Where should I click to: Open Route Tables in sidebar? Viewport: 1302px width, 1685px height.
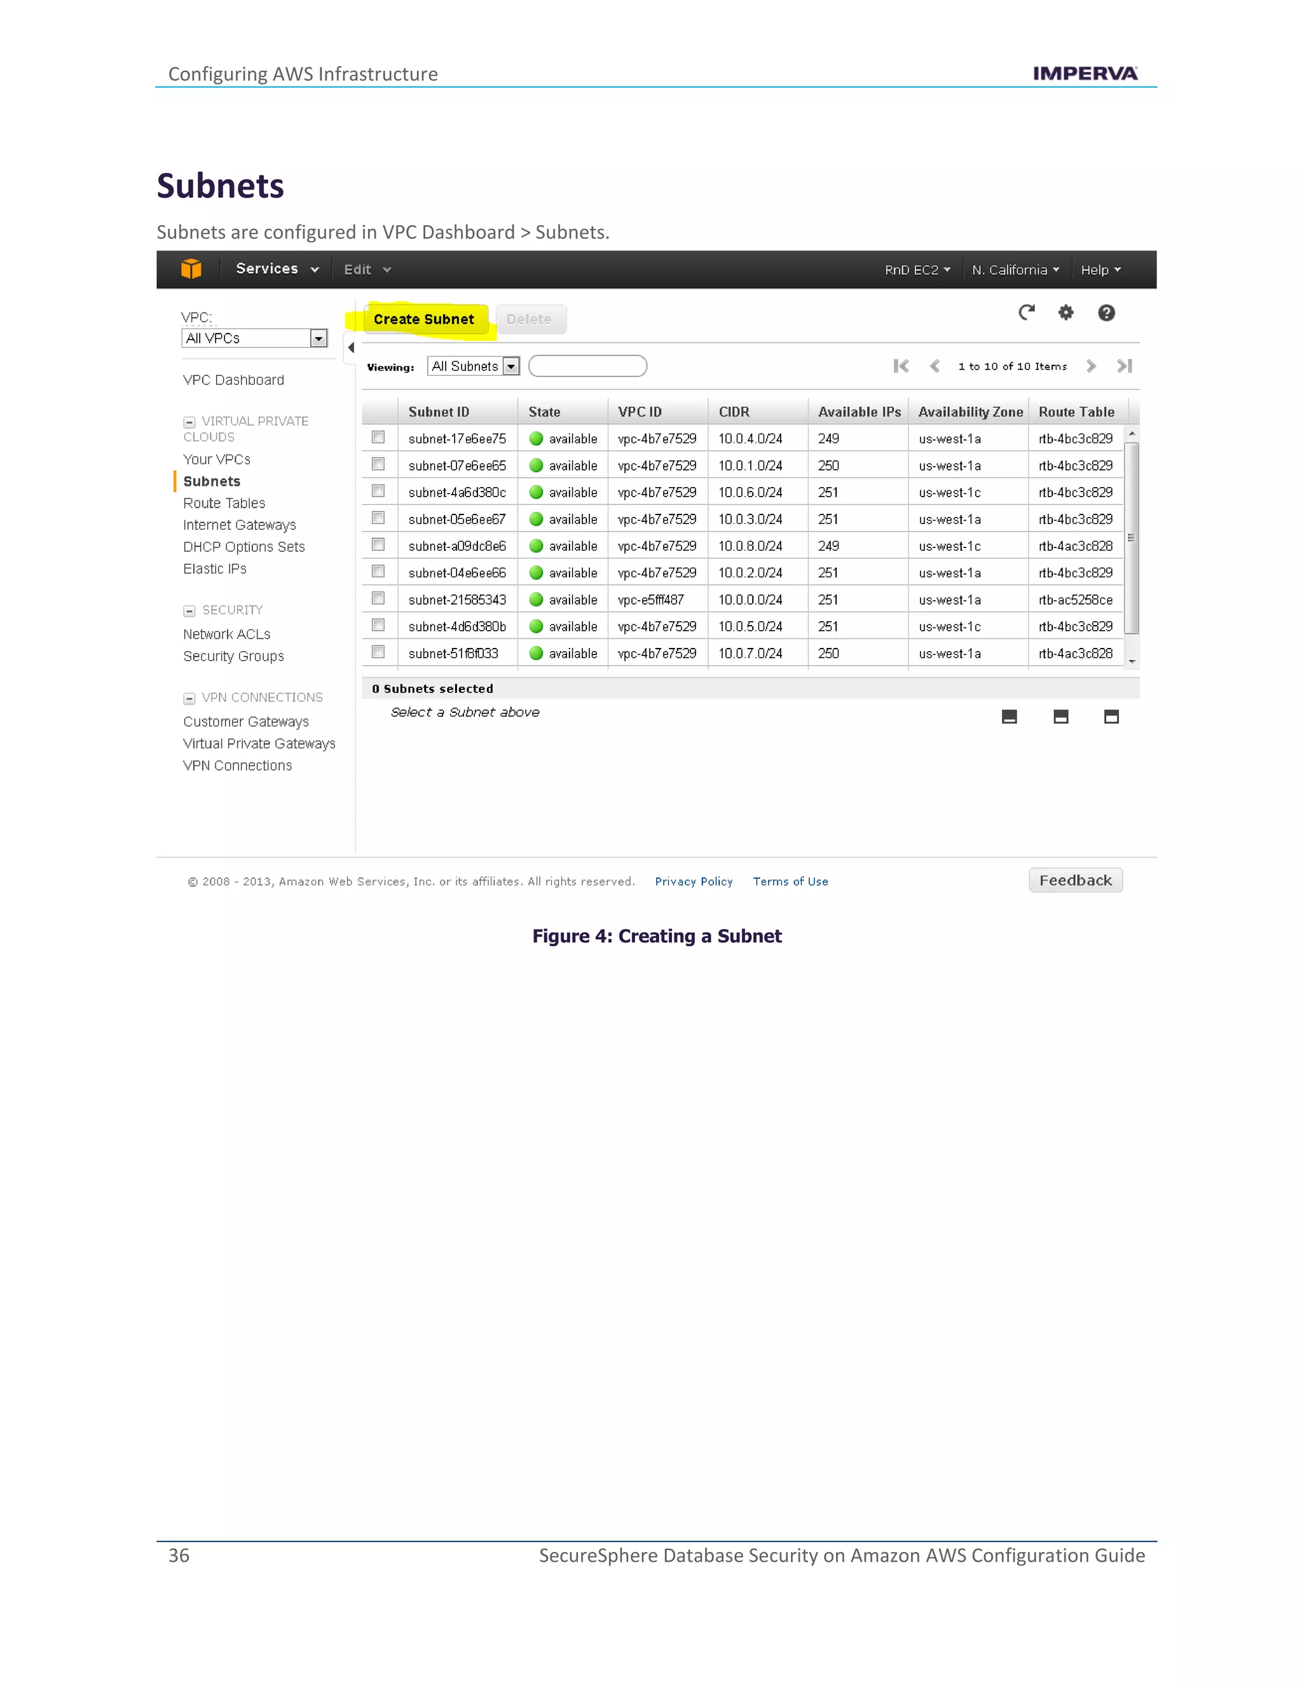(x=224, y=503)
